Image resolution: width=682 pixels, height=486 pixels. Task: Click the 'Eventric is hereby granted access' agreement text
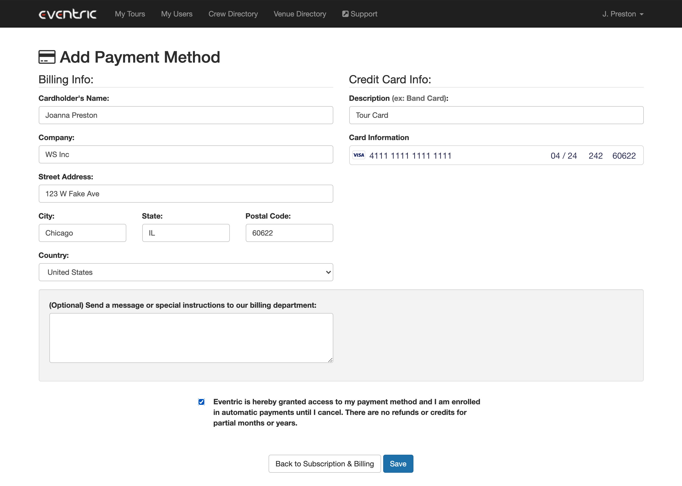click(346, 412)
